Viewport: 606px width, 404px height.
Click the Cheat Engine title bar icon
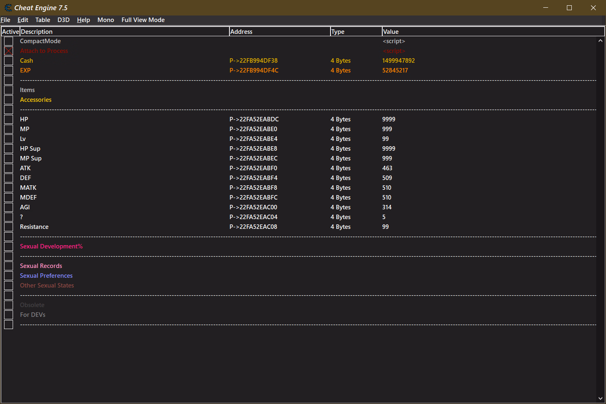point(8,8)
